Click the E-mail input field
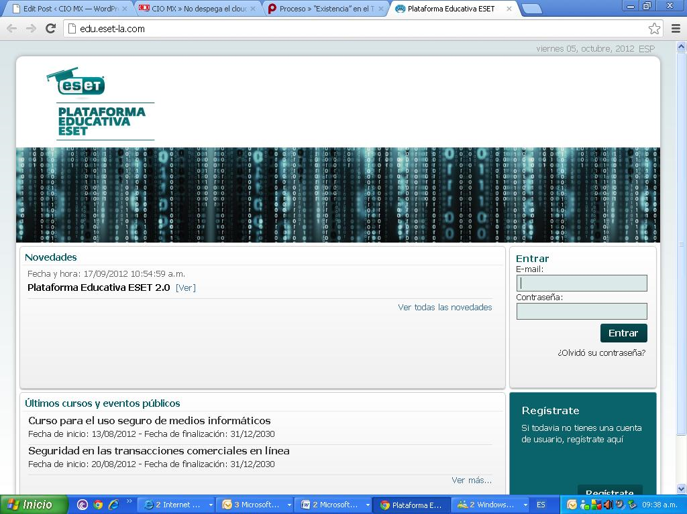 click(x=582, y=283)
